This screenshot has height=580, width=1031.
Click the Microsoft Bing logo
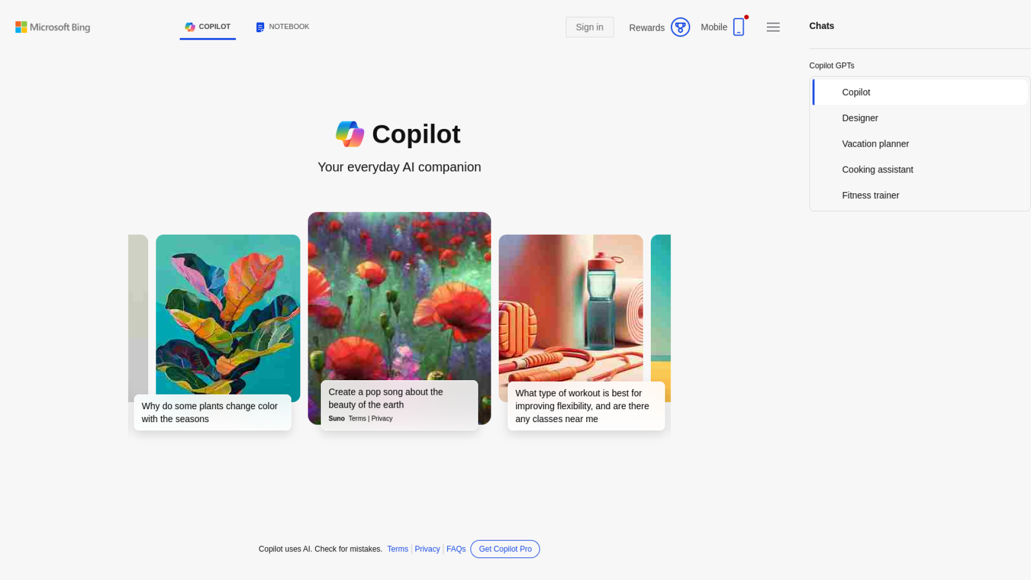coord(53,27)
